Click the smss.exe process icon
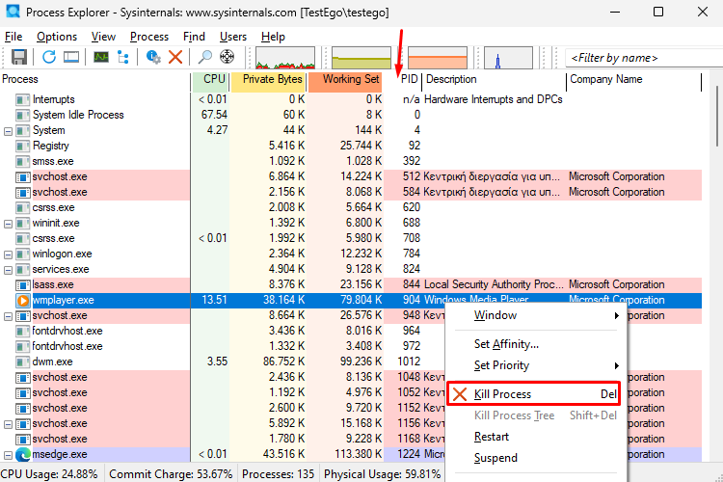This screenshot has height=482, width=723. 22,161
